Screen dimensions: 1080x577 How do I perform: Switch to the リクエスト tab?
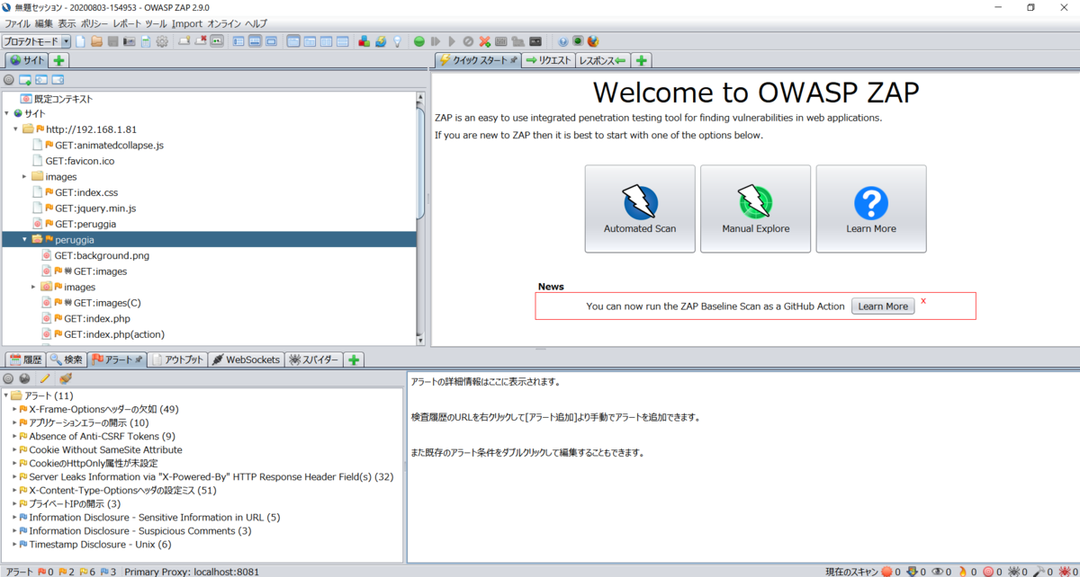click(x=548, y=60)
